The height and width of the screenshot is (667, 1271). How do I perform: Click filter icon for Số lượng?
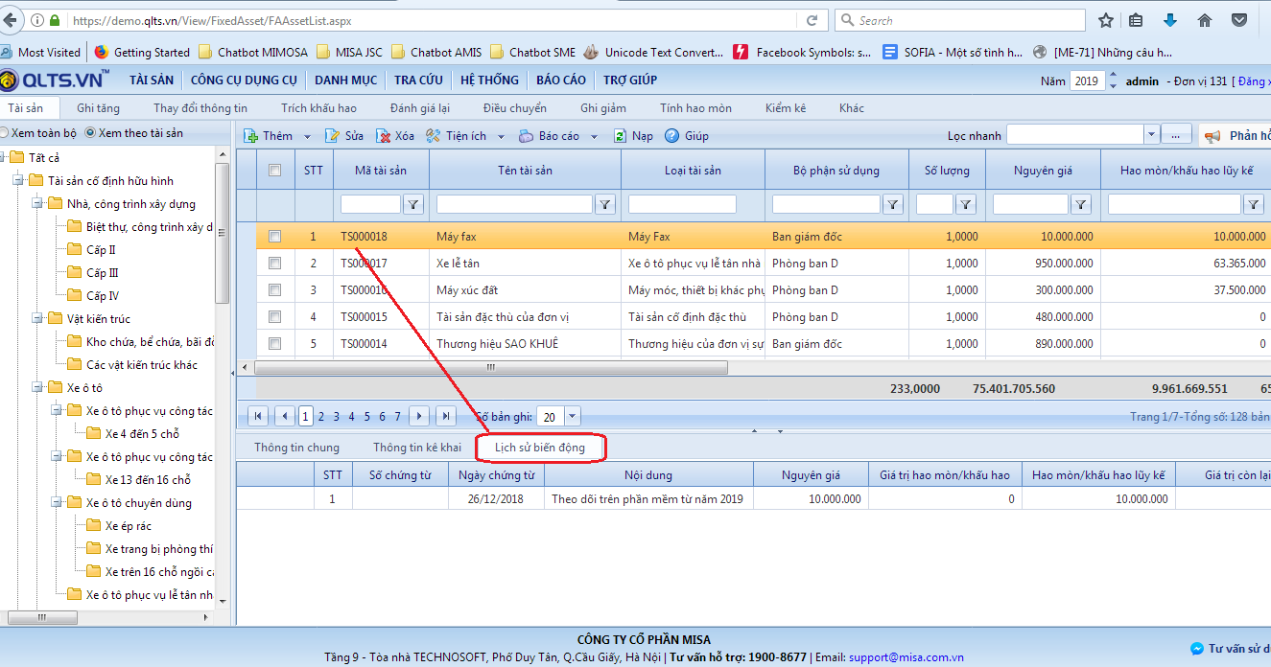966,204
